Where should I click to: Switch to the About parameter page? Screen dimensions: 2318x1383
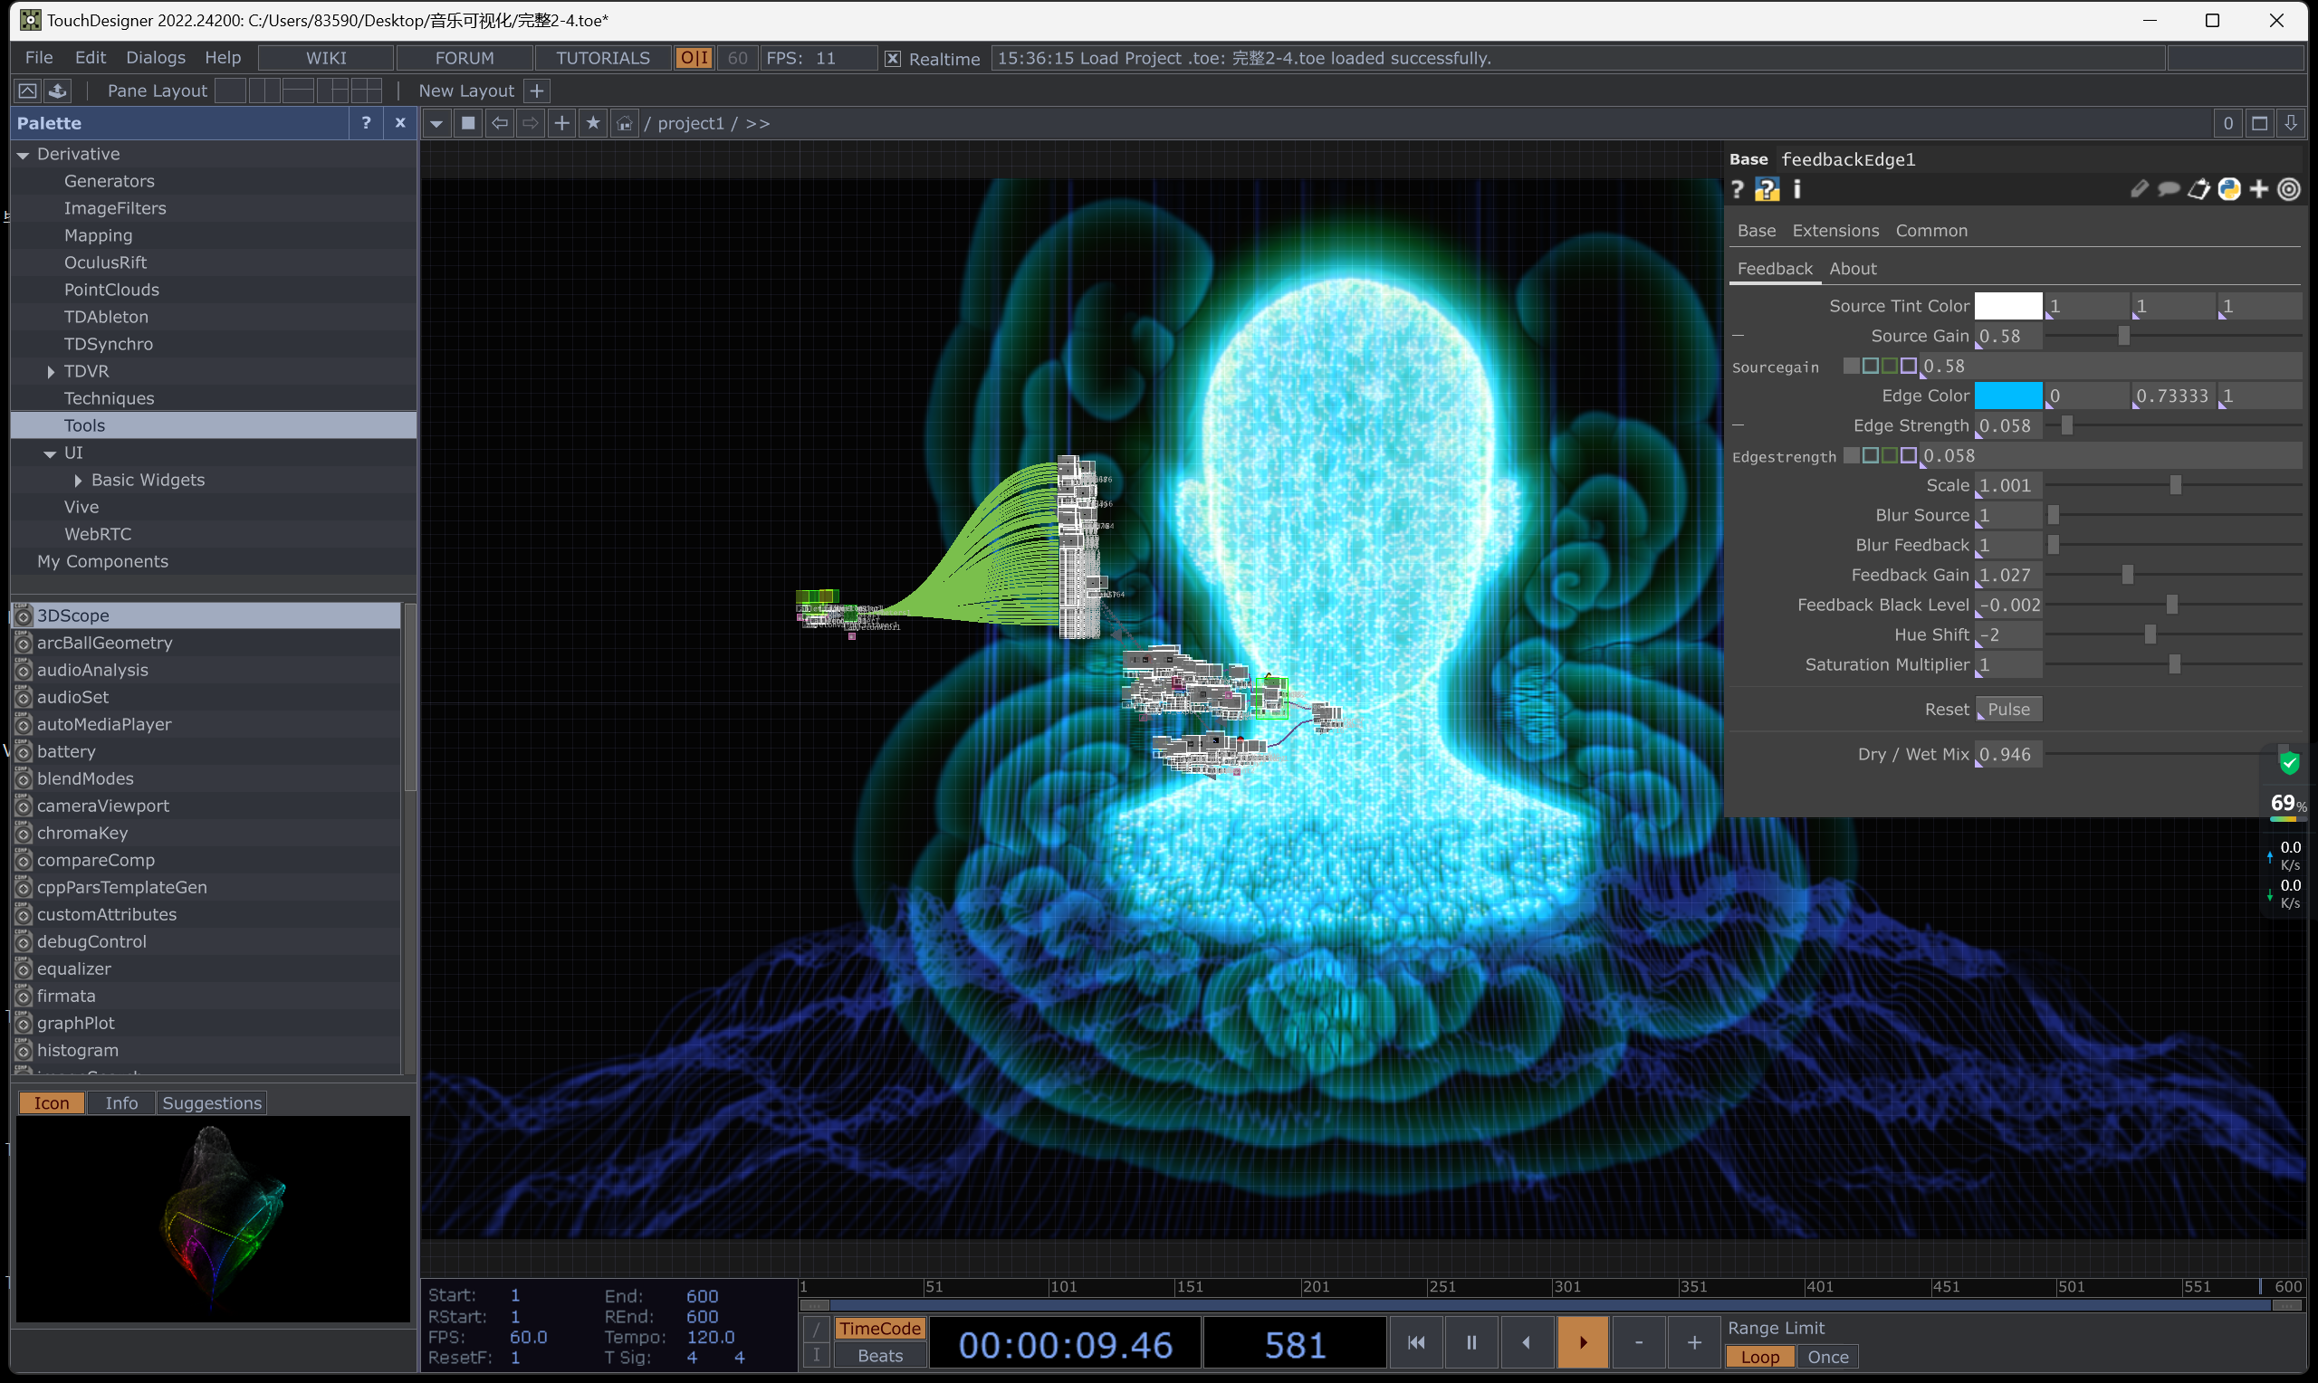pos(1852,269)
